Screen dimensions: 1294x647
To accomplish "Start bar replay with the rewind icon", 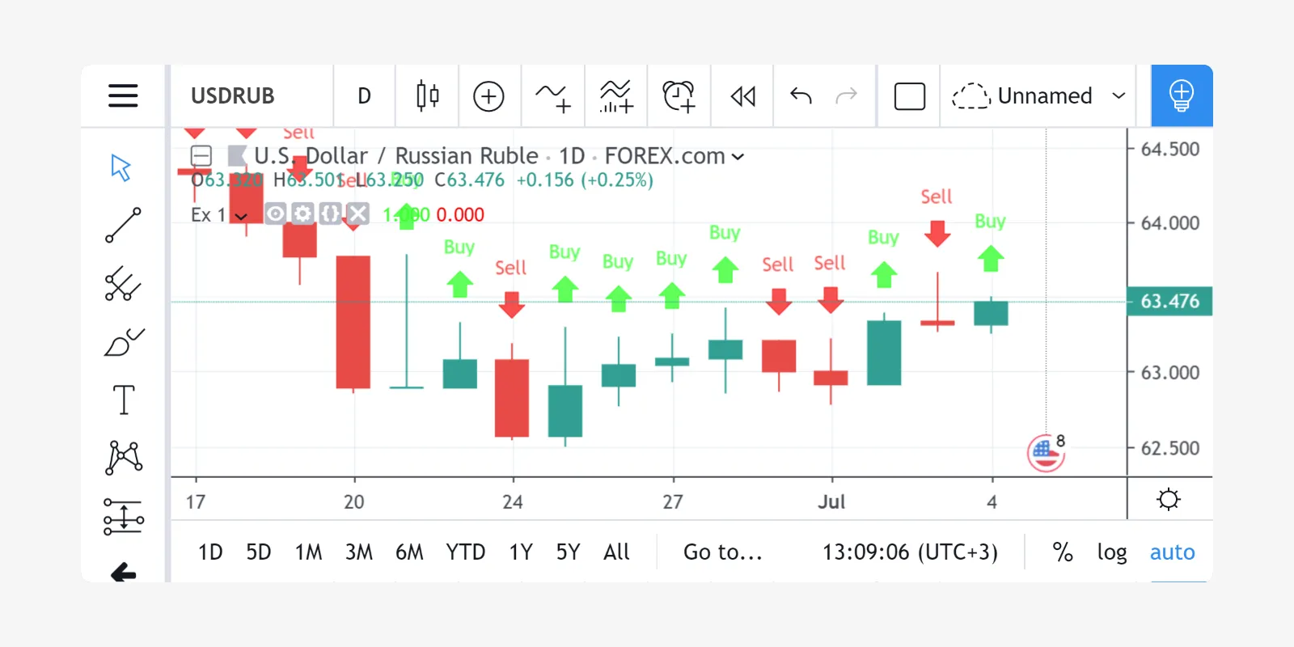I will [x=742, y=95].
